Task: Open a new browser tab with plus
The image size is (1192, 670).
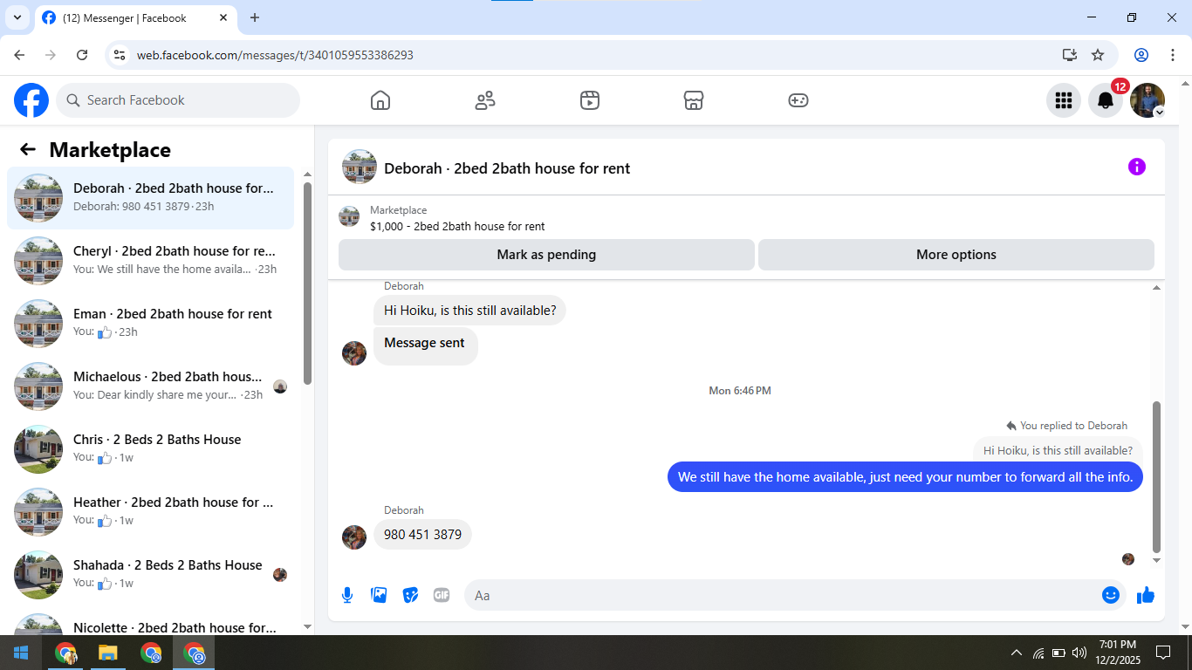Action: (255, 17)
